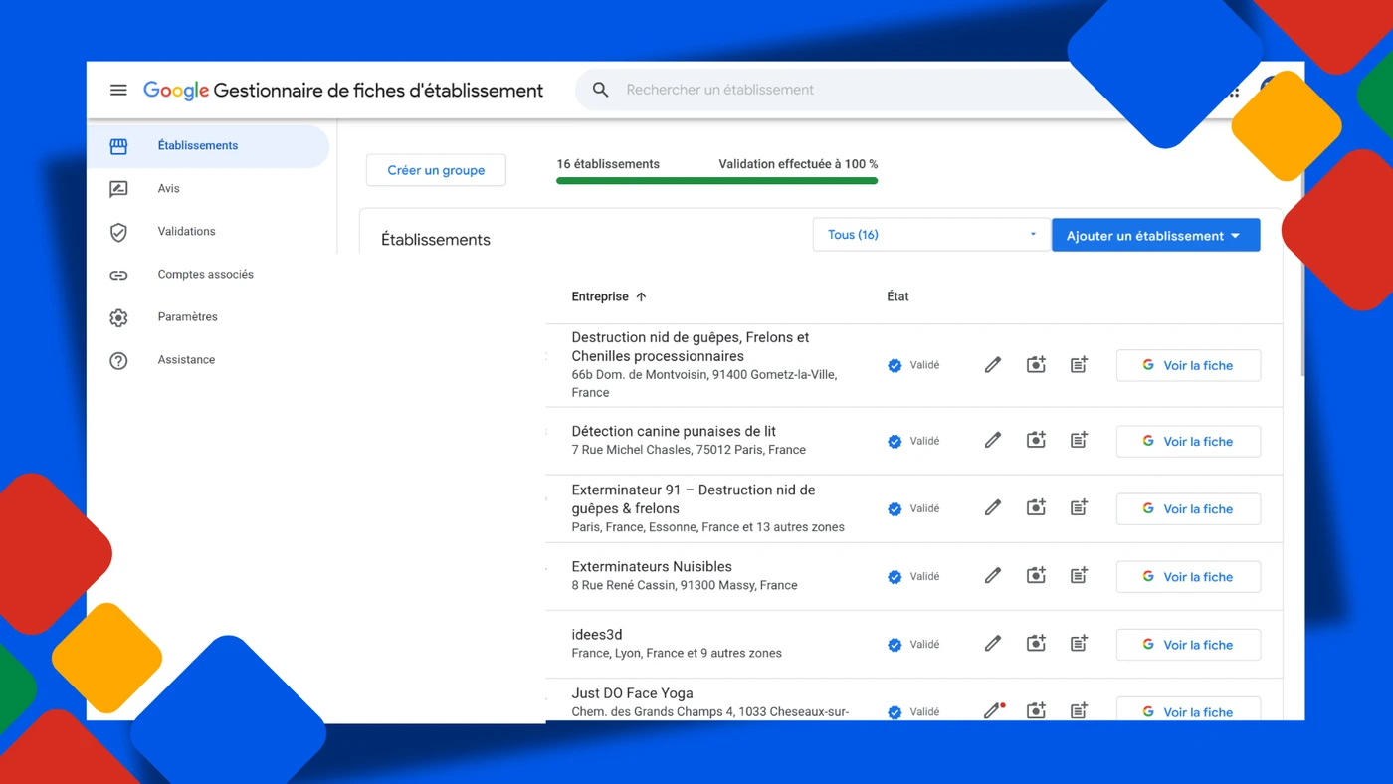Click address "8 Rue René Cassin, 91300 Massy"

(x=685, y=585)
